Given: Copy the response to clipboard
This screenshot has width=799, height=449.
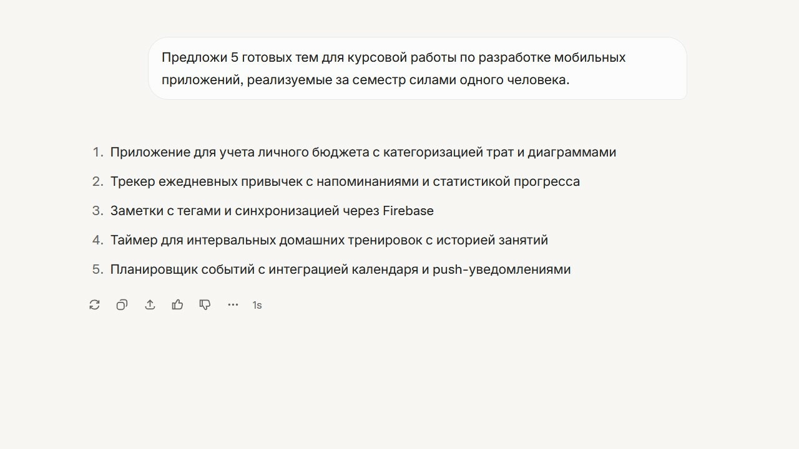Looking at the screenshot, I should click(x=122, y=304).
